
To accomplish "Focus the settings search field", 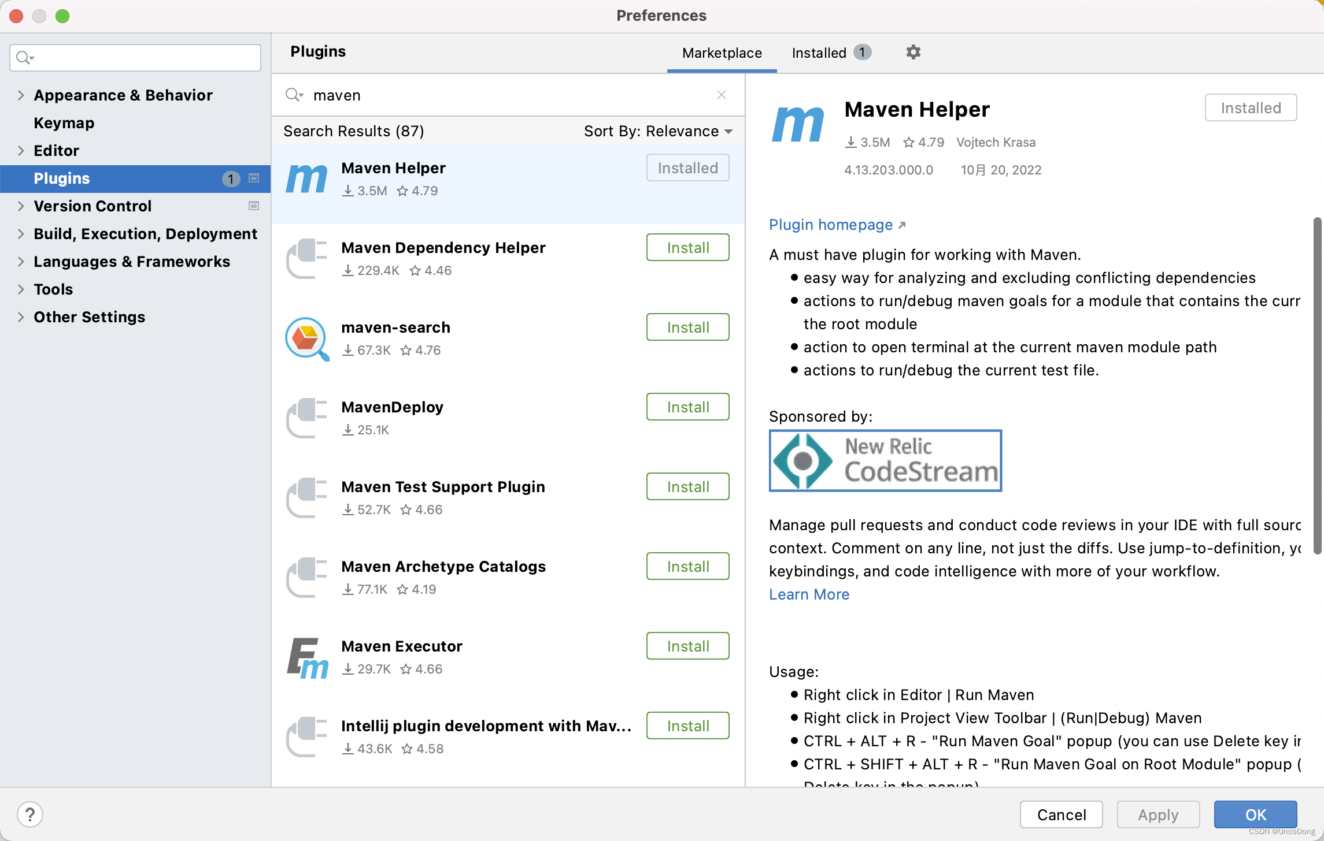I will tap(135, 58).
